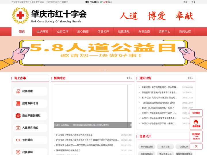
Task: Click the red book icon beside 应急救护培训
Action: point(18,103)
